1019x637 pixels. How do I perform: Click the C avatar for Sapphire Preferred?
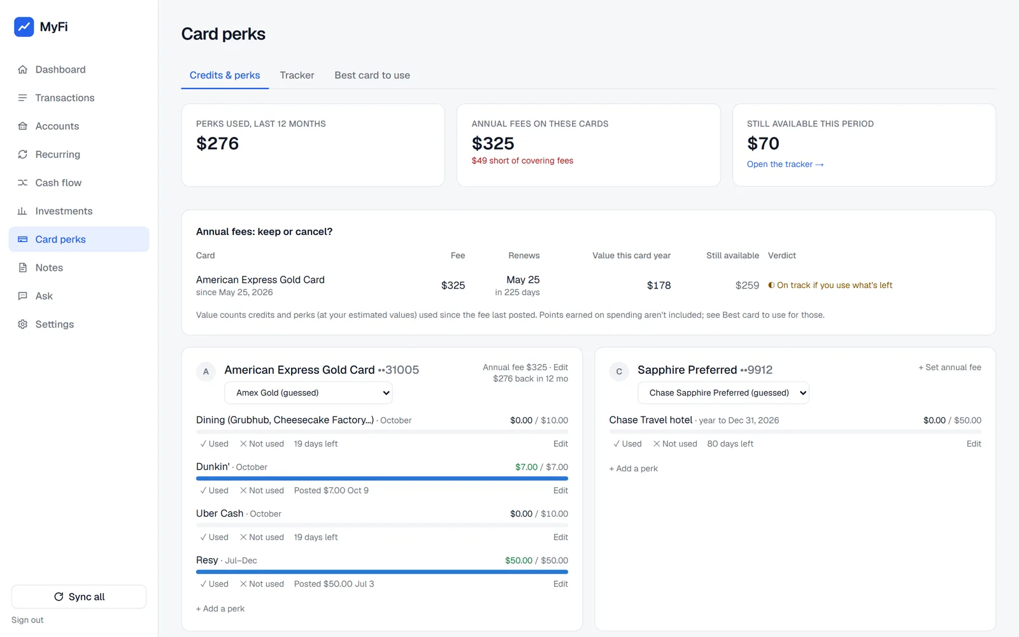[619, 371]
